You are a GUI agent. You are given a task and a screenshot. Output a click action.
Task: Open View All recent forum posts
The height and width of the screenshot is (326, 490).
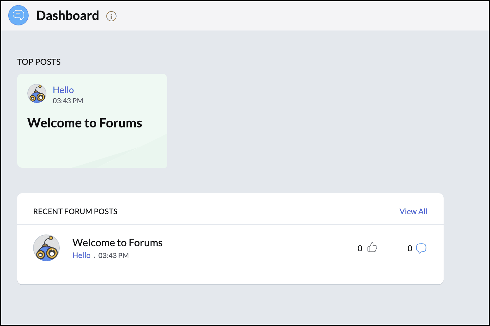413,211
